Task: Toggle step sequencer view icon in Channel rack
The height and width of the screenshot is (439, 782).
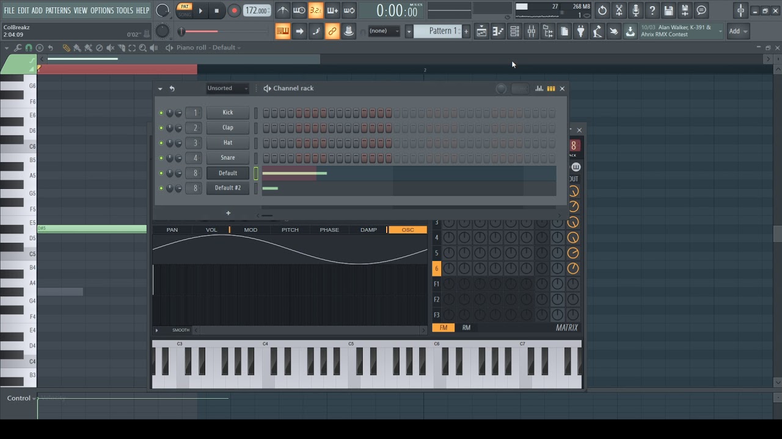Action: pyautogui.click(x=550, y=88)
